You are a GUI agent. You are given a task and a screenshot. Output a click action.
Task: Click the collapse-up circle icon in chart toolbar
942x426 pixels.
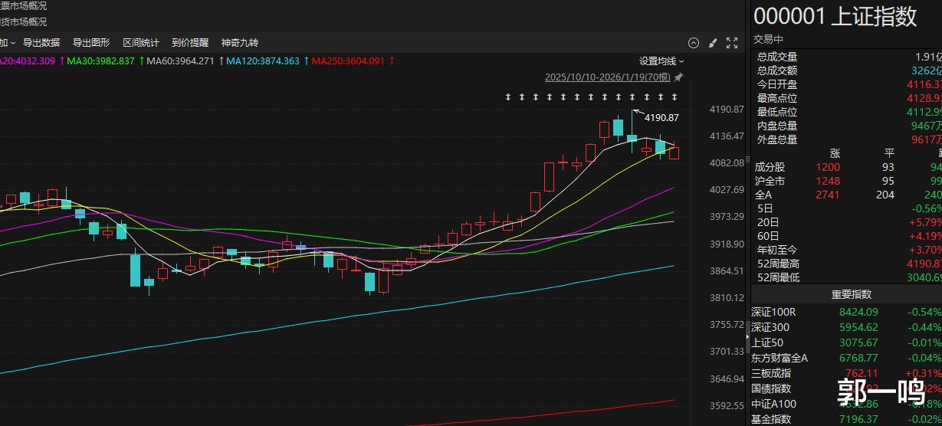(x=694, y=43)
